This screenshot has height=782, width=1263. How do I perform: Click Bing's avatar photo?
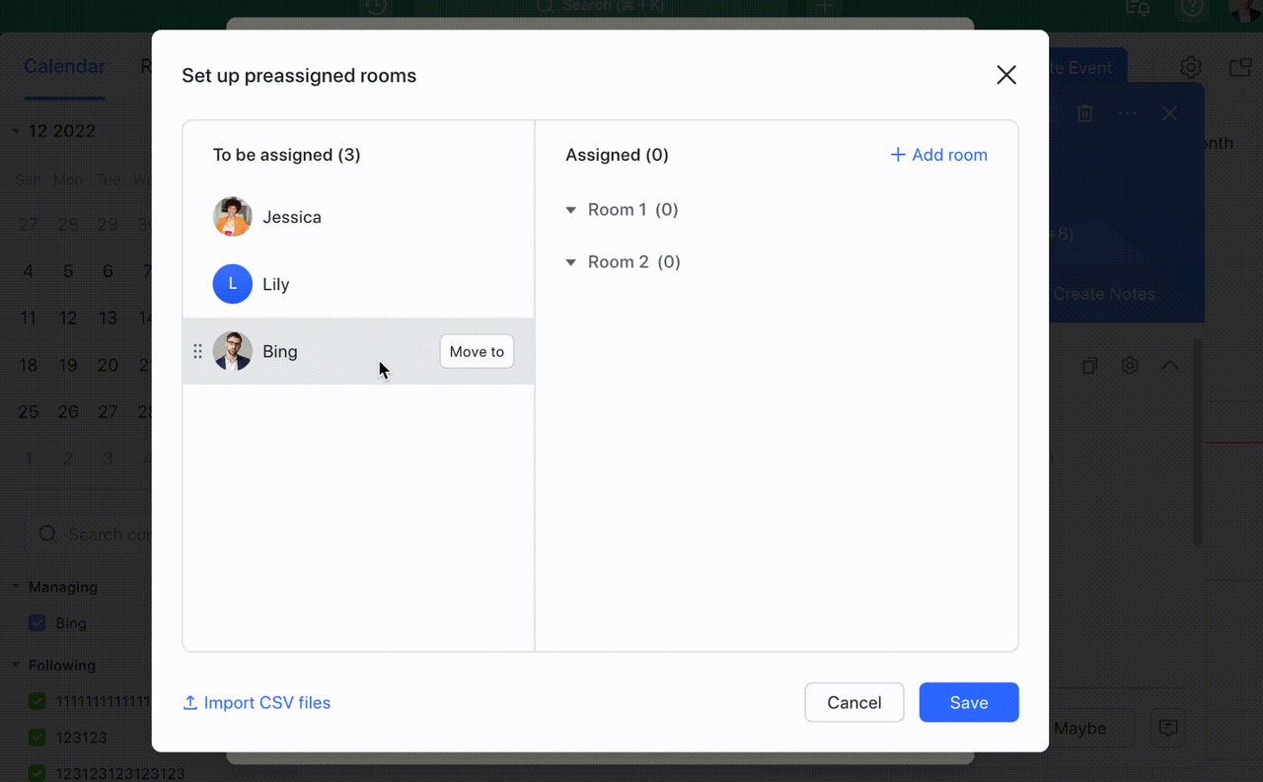[233, 351]
